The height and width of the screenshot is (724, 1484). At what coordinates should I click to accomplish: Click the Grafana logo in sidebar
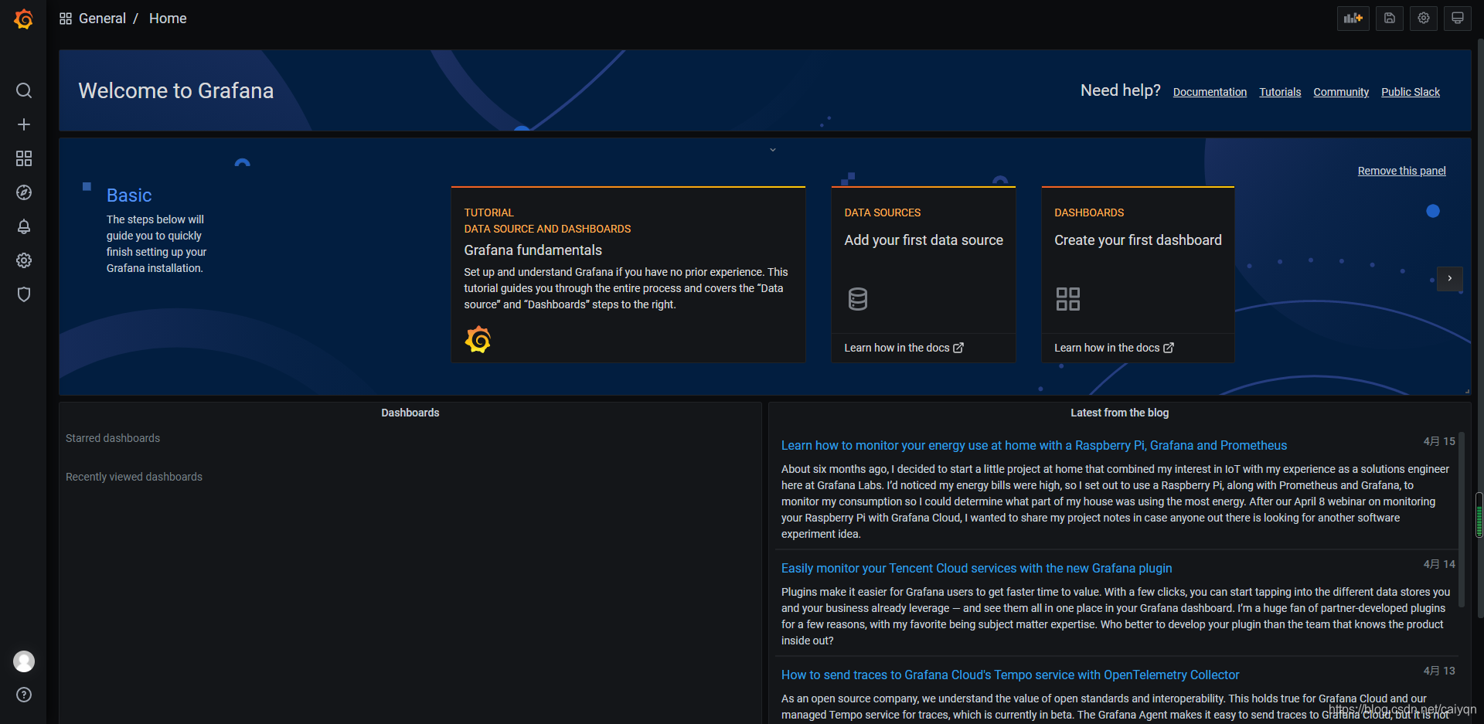click(24, 19)
